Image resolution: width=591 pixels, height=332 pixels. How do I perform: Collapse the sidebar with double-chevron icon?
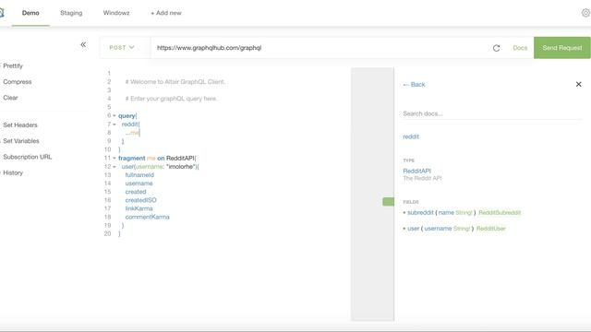click(83, 45)
